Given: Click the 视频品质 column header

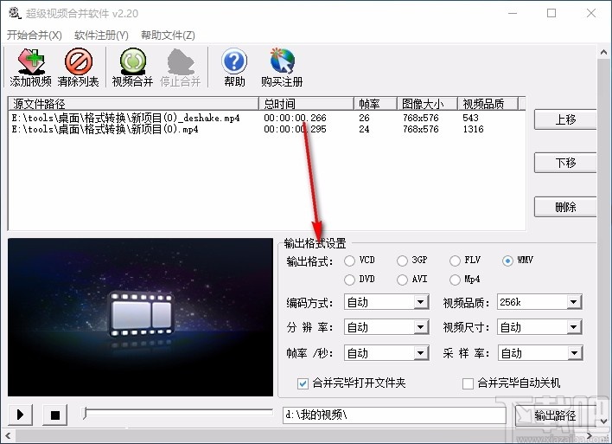Looking at the screenshot, I should pos(488,104).
